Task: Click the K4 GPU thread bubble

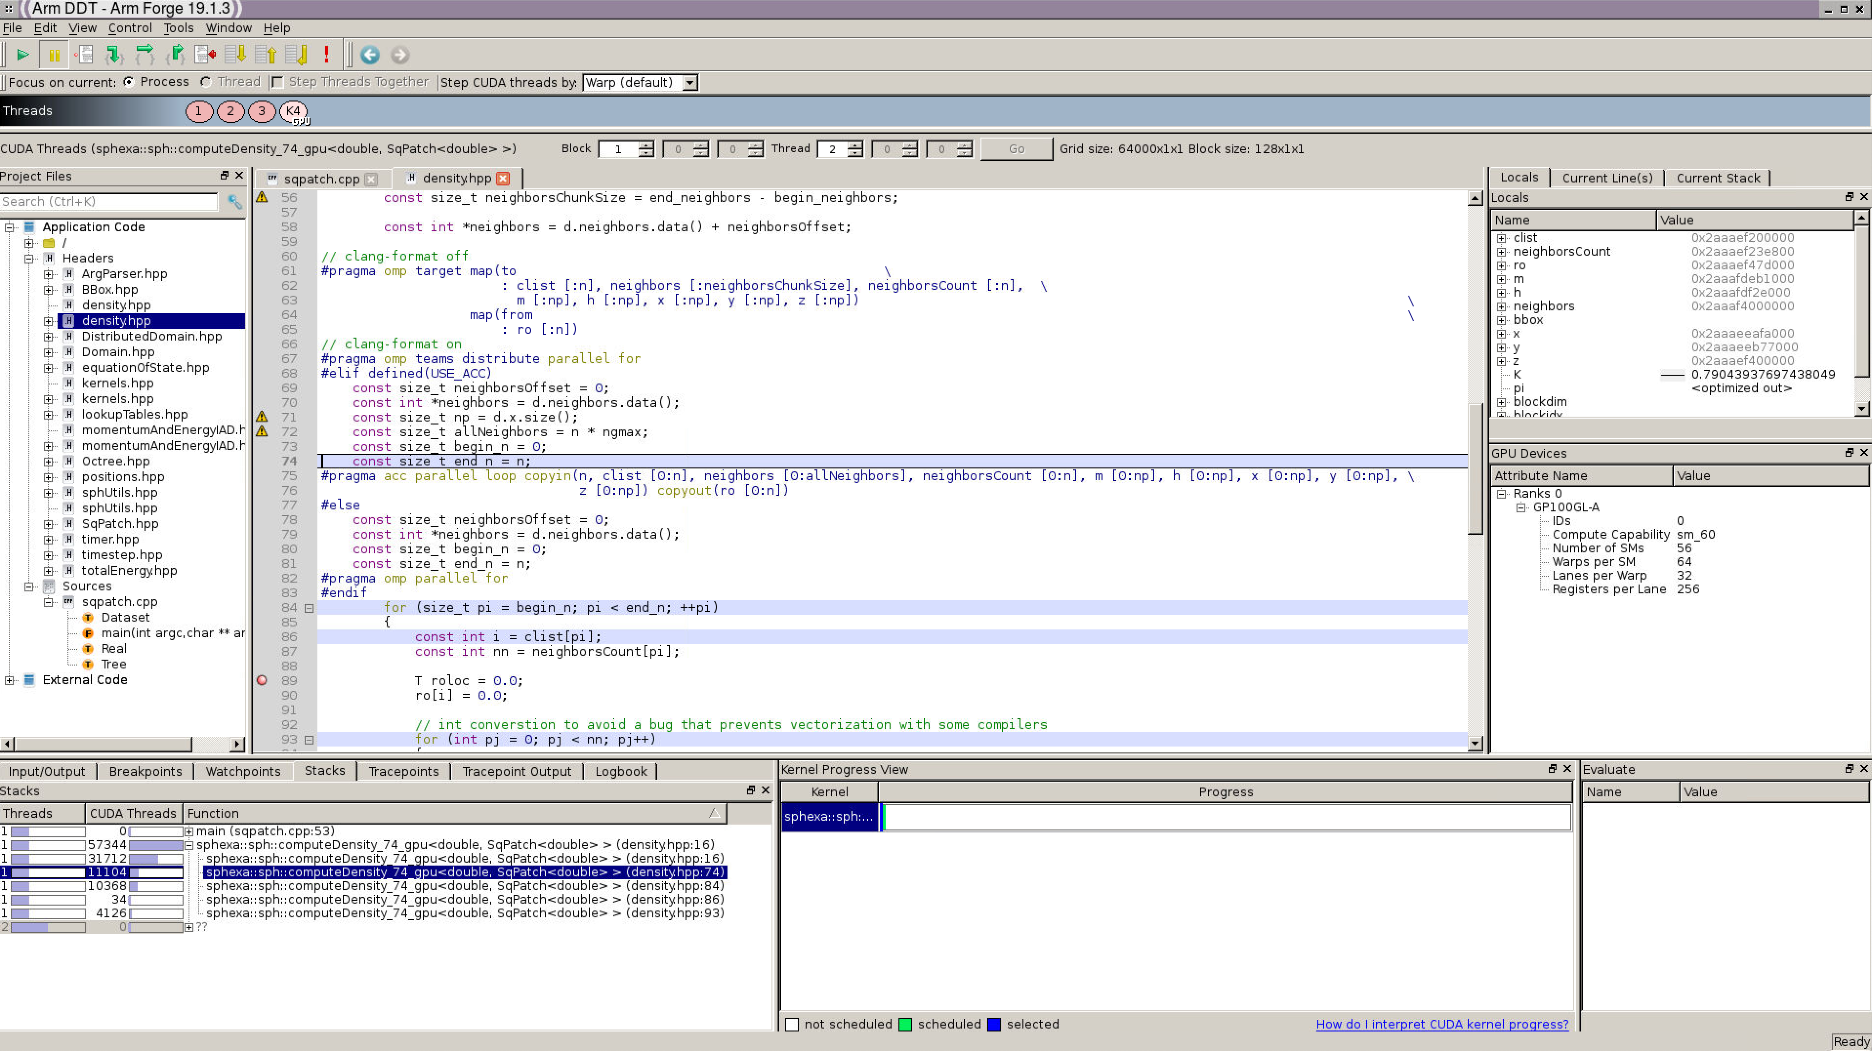Action: pos(293,111)
